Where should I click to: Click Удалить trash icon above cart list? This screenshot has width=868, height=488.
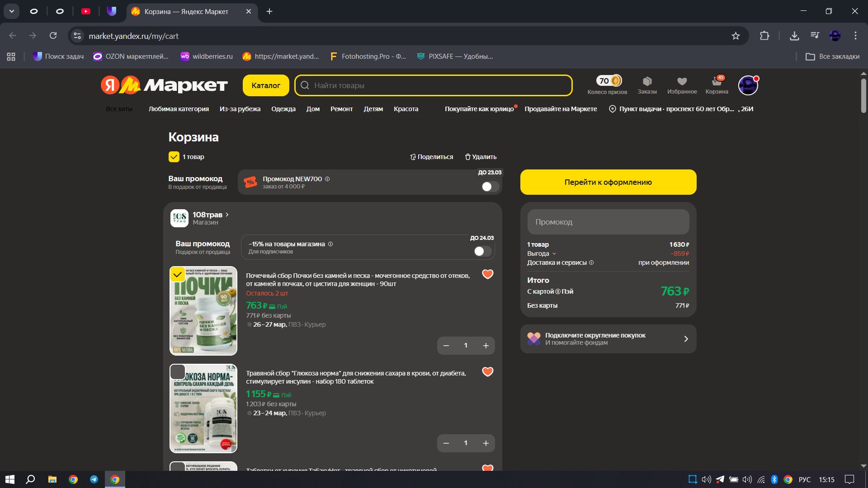[x=468, y=157]
